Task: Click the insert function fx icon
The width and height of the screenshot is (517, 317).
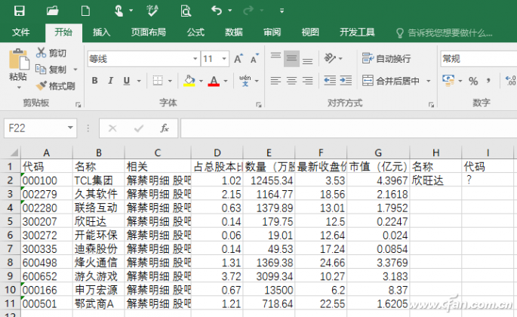Action: (165, 128)
